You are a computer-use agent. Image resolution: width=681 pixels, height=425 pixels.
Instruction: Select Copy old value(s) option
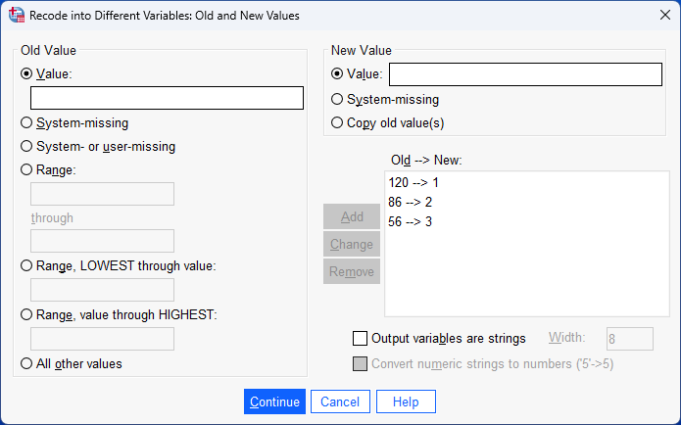[338, 122]
